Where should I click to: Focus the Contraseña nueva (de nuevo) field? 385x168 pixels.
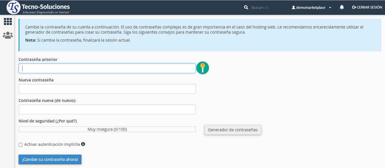point(107,109)
